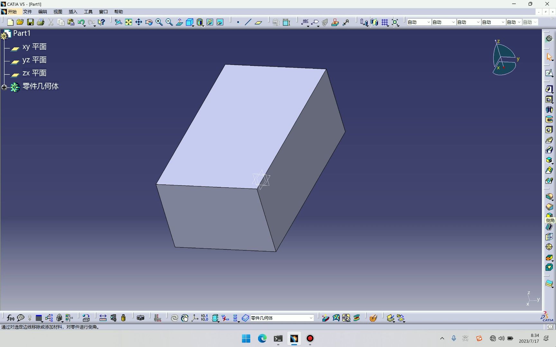The width and height of the screenshot is (556, 347).
Task: Create a new document with New icon
Action: click(x=10, y=22)
